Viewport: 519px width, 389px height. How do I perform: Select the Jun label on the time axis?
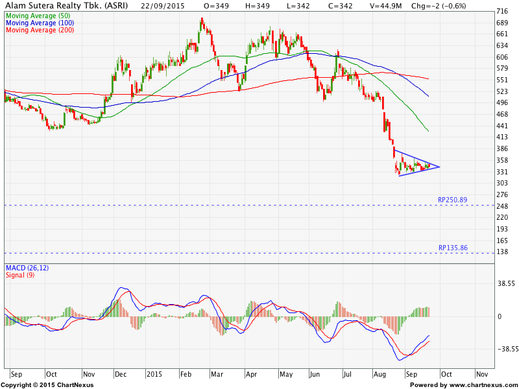[x=315, y=375]
